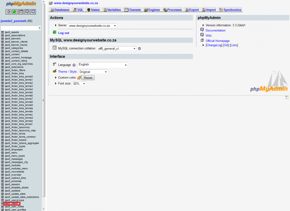Switch to the Charsets tab

pos(133,10)
